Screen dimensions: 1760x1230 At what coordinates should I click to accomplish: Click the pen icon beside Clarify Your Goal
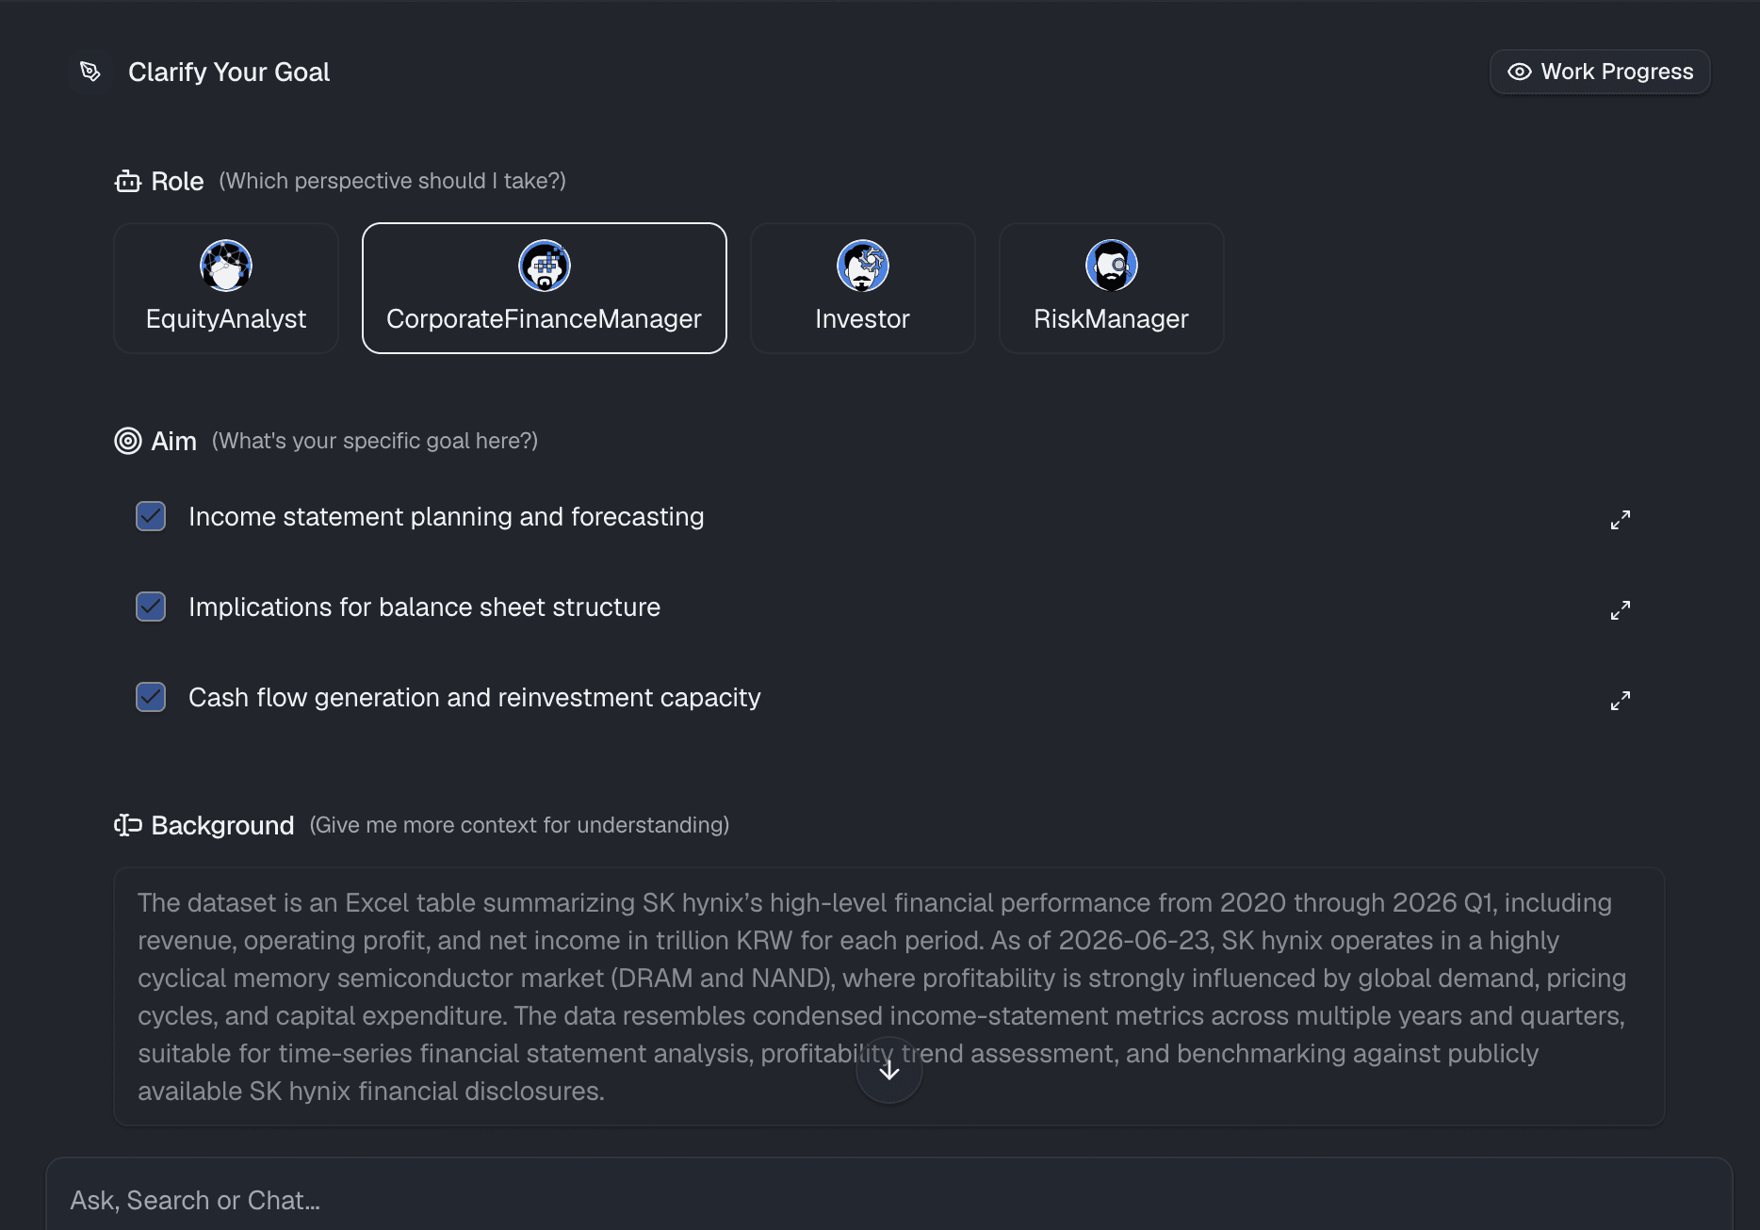point(90,72)
